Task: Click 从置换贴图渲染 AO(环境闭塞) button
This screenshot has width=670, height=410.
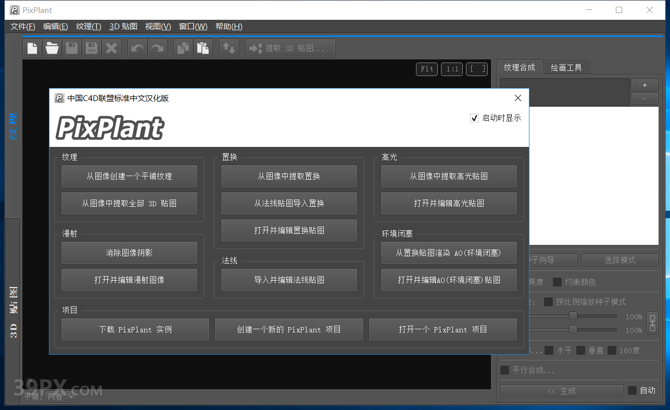Action: pos(449,253)
